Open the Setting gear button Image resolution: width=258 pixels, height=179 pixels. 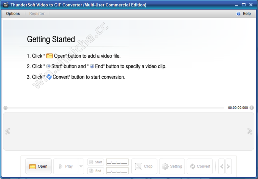pyautogui.click(x=172, y=166)
